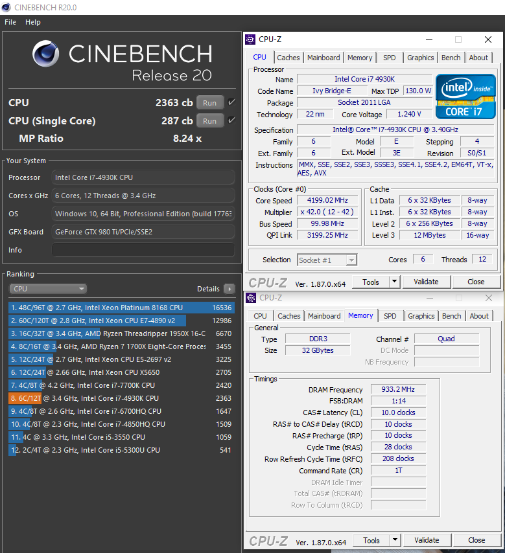Click the GFX Board field GeForce GTX 980 Ti
The image size is (505, 553).
[x=143, y=232]
